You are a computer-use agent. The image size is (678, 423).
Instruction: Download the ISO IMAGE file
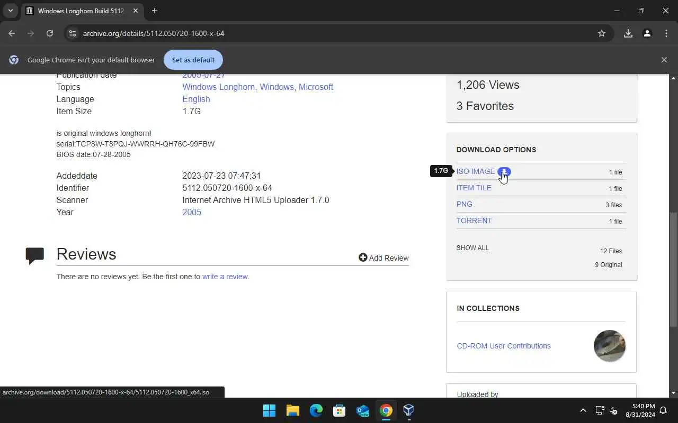[476, 171]
